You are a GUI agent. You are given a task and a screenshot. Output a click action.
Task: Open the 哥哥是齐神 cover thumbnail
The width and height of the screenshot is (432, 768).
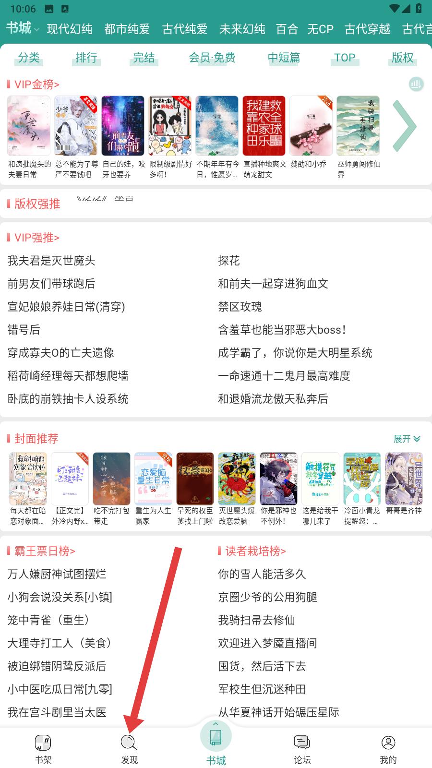(x=404, y=479)
